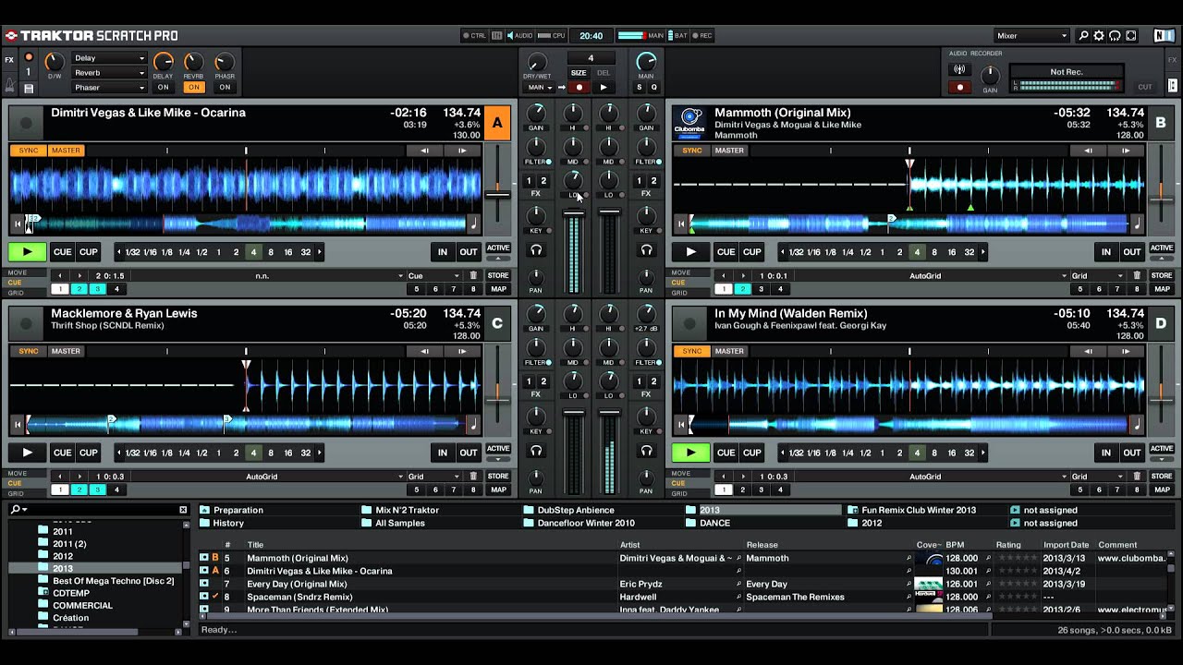Open the loop recorder MAIN source dropdown
The height and width of the screenshot is (665, 1183).
tap(538, 88)
